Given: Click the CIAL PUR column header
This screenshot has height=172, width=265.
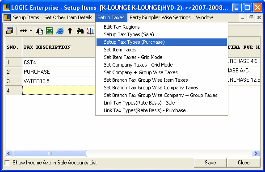Looking at the screenshot, I should pos(244,47).
